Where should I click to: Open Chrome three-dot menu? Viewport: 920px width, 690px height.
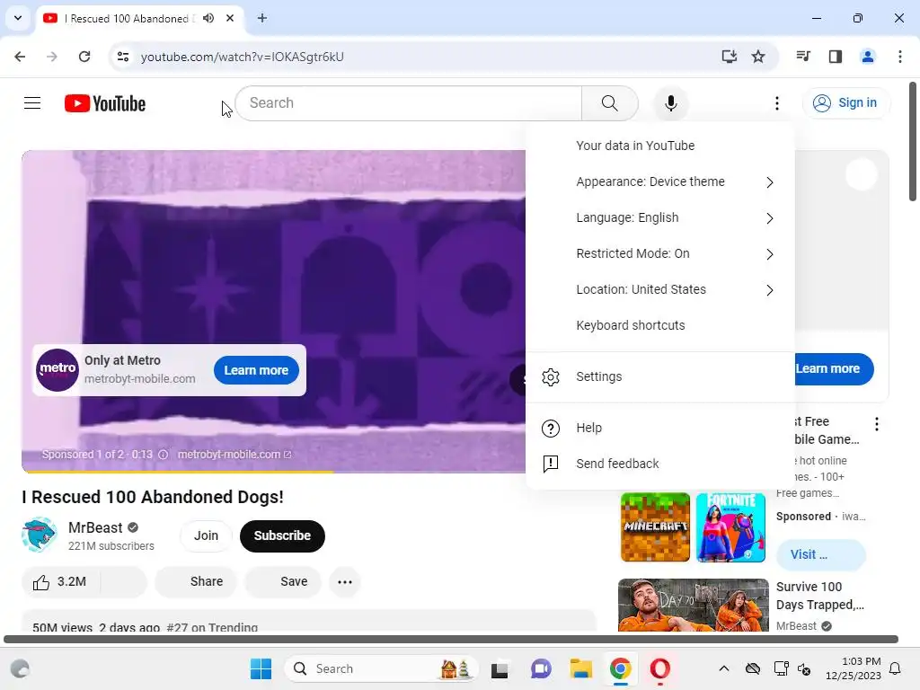[x=899, y=57]
